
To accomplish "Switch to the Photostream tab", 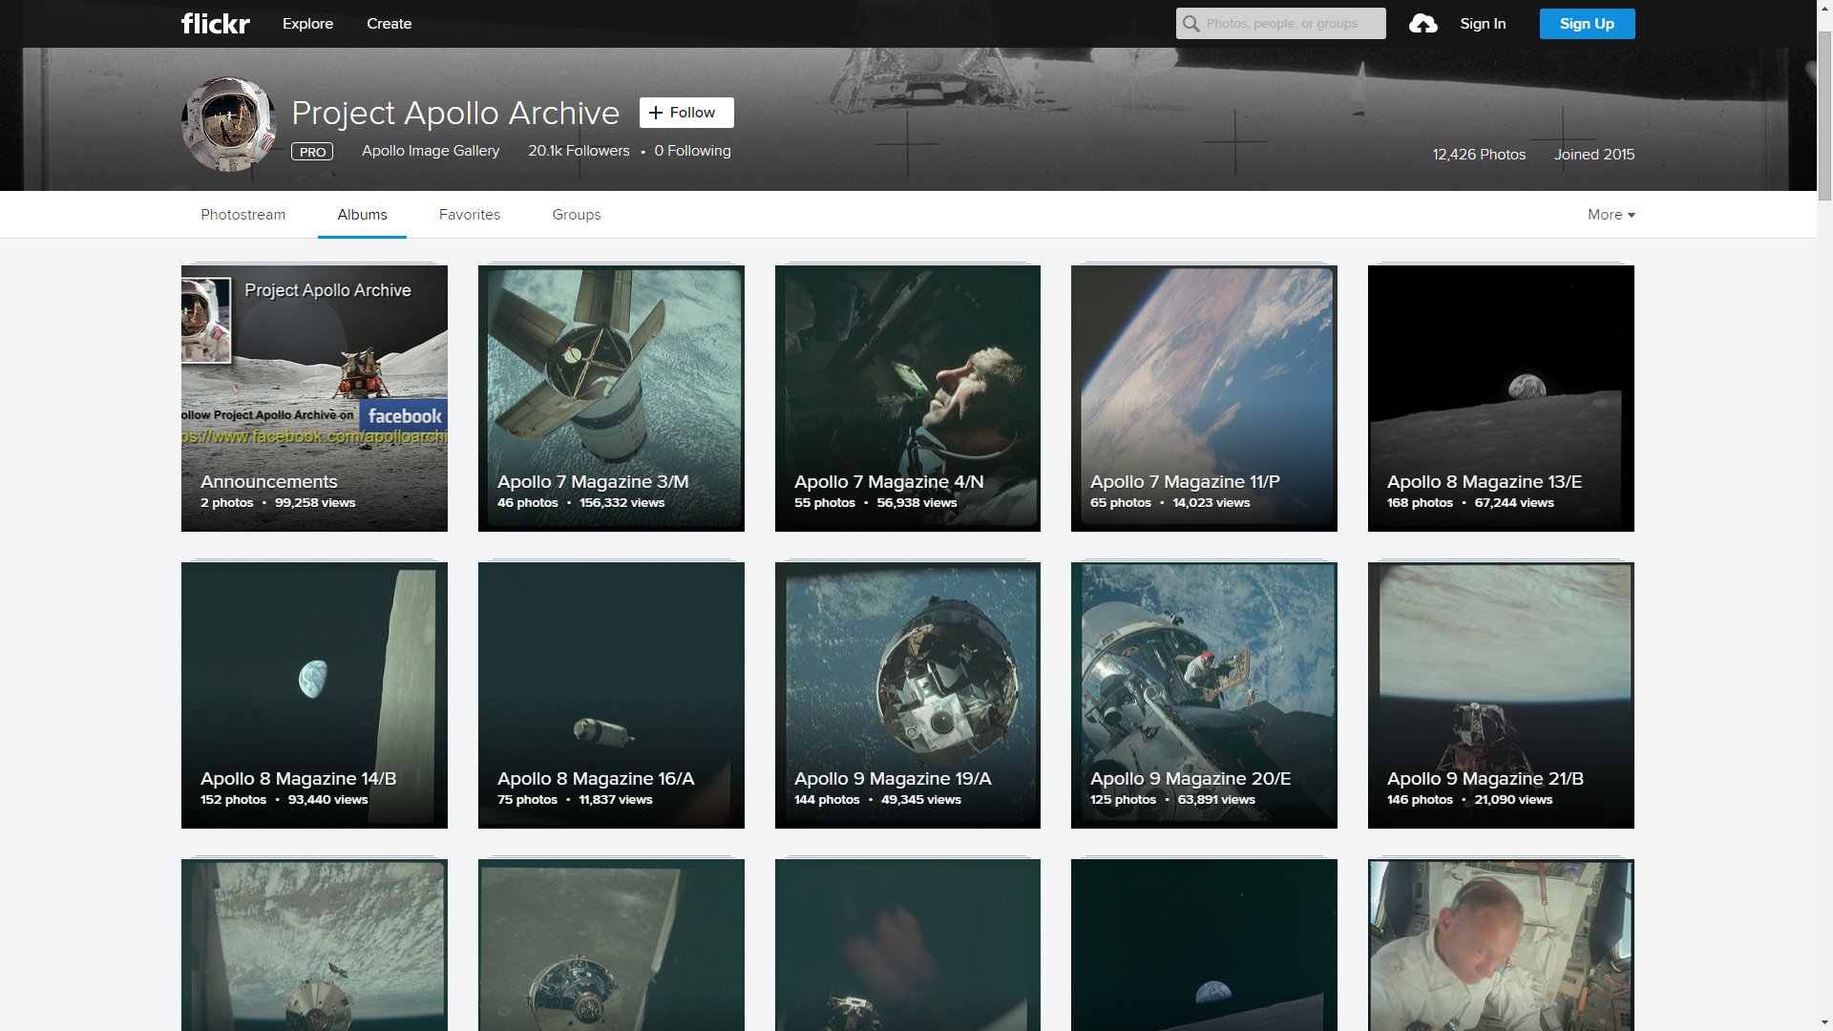I will pyautogui.click(x=242, y=215).
